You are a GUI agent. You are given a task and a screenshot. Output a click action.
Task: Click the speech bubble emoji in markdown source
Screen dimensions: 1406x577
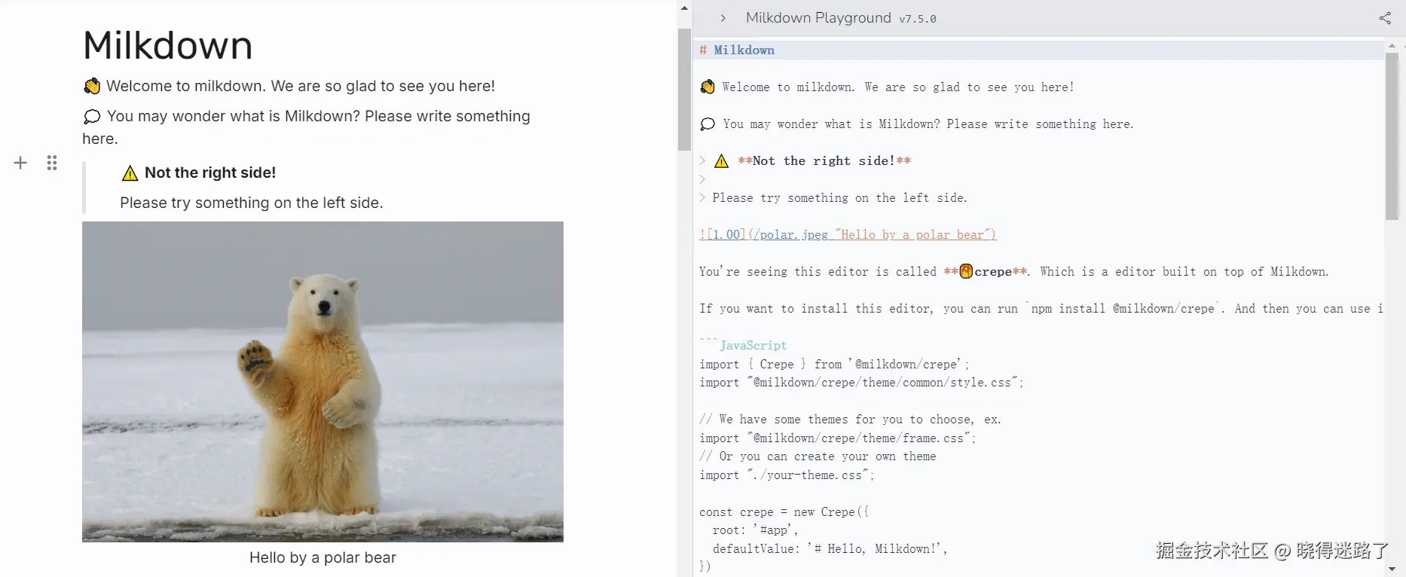tap(708, 124)
